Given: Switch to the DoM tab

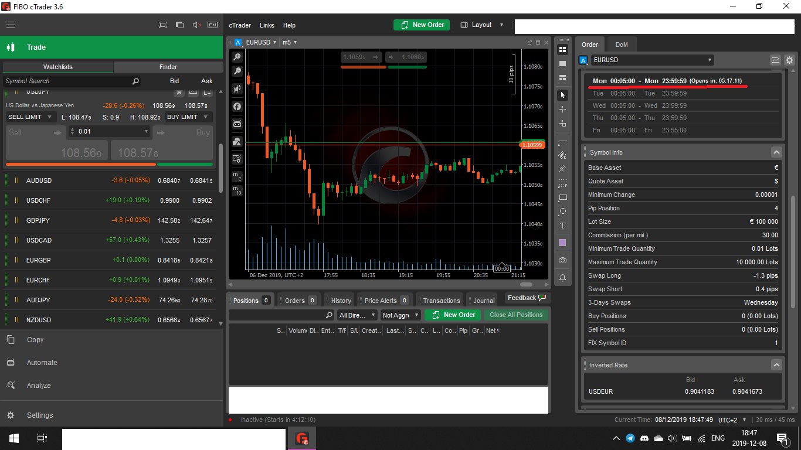Looking at the screenshot, I should click(x=622, y=45).
